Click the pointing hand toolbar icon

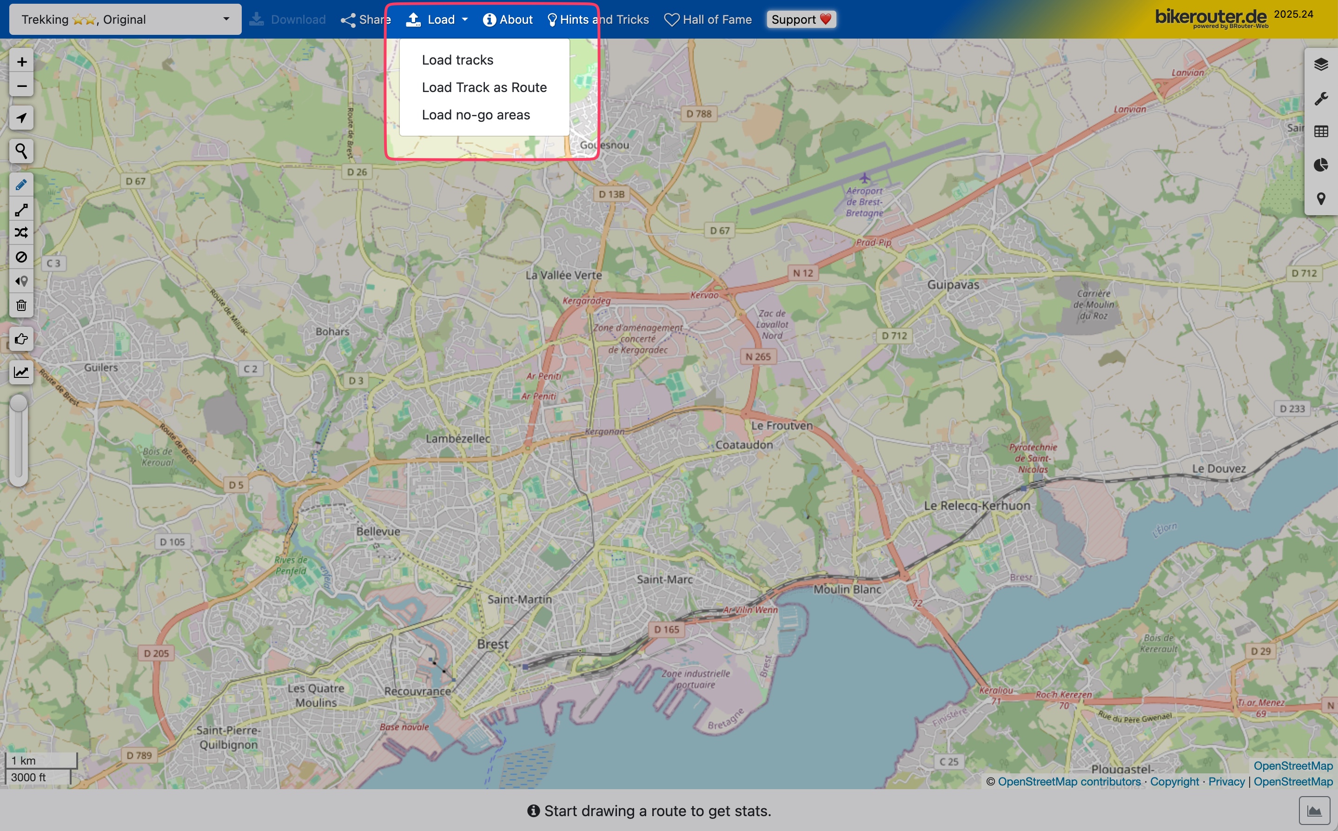click(21, 339)
